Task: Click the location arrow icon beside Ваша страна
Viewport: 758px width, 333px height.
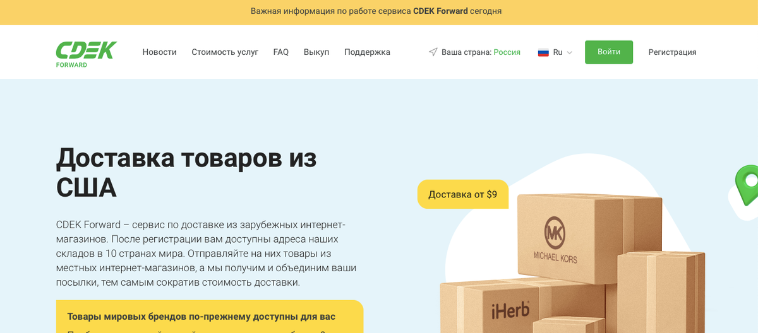Action: [433, 52]
